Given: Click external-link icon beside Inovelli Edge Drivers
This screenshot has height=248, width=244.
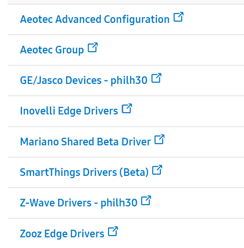Looking at the screenshot, I should click(x=127, y=109).
